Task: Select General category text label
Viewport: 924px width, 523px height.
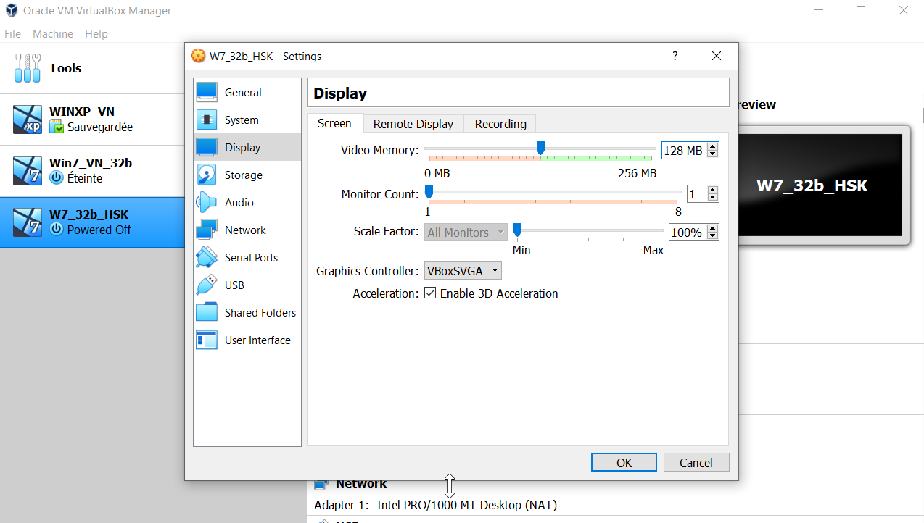Action: click(x=243, y=93)
